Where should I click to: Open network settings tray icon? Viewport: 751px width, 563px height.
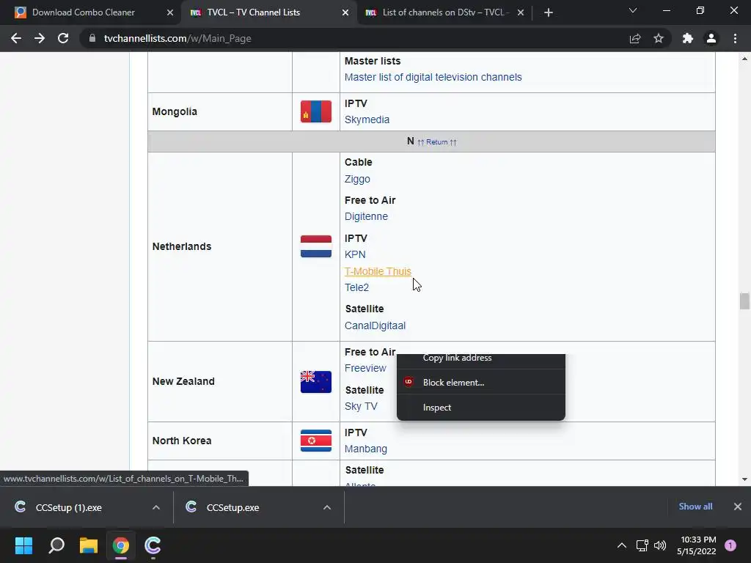[642, 545]
